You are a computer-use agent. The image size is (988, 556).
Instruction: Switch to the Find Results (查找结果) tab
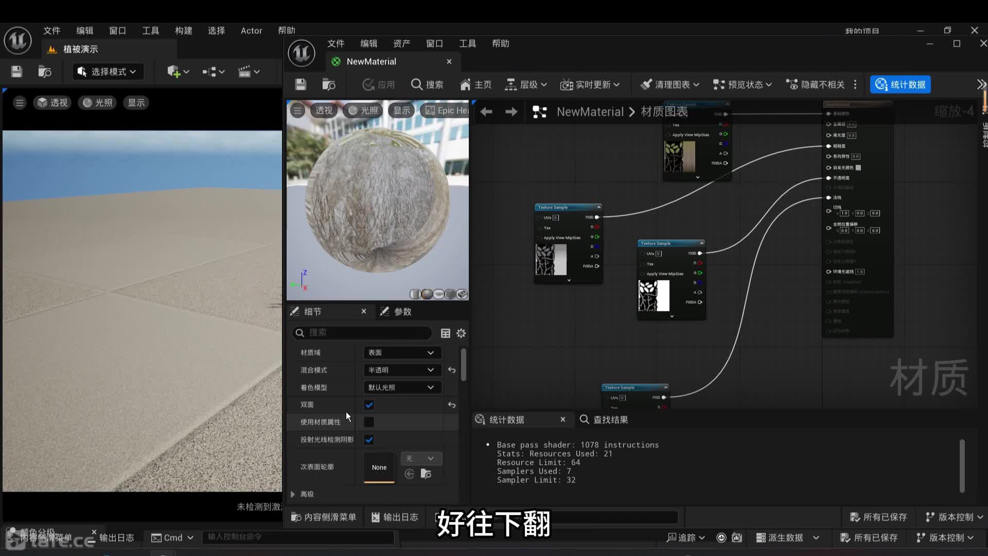(x=604, y=420)
